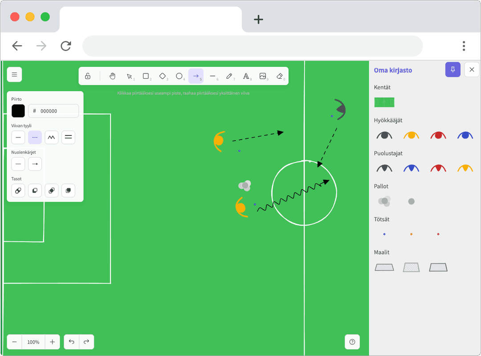Select the solid line style option
The width and height of the screenshot is (481, 356).
click(18, 138)
